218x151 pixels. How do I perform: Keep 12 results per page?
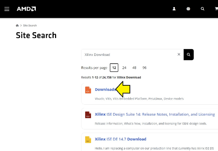click(114, 68)
